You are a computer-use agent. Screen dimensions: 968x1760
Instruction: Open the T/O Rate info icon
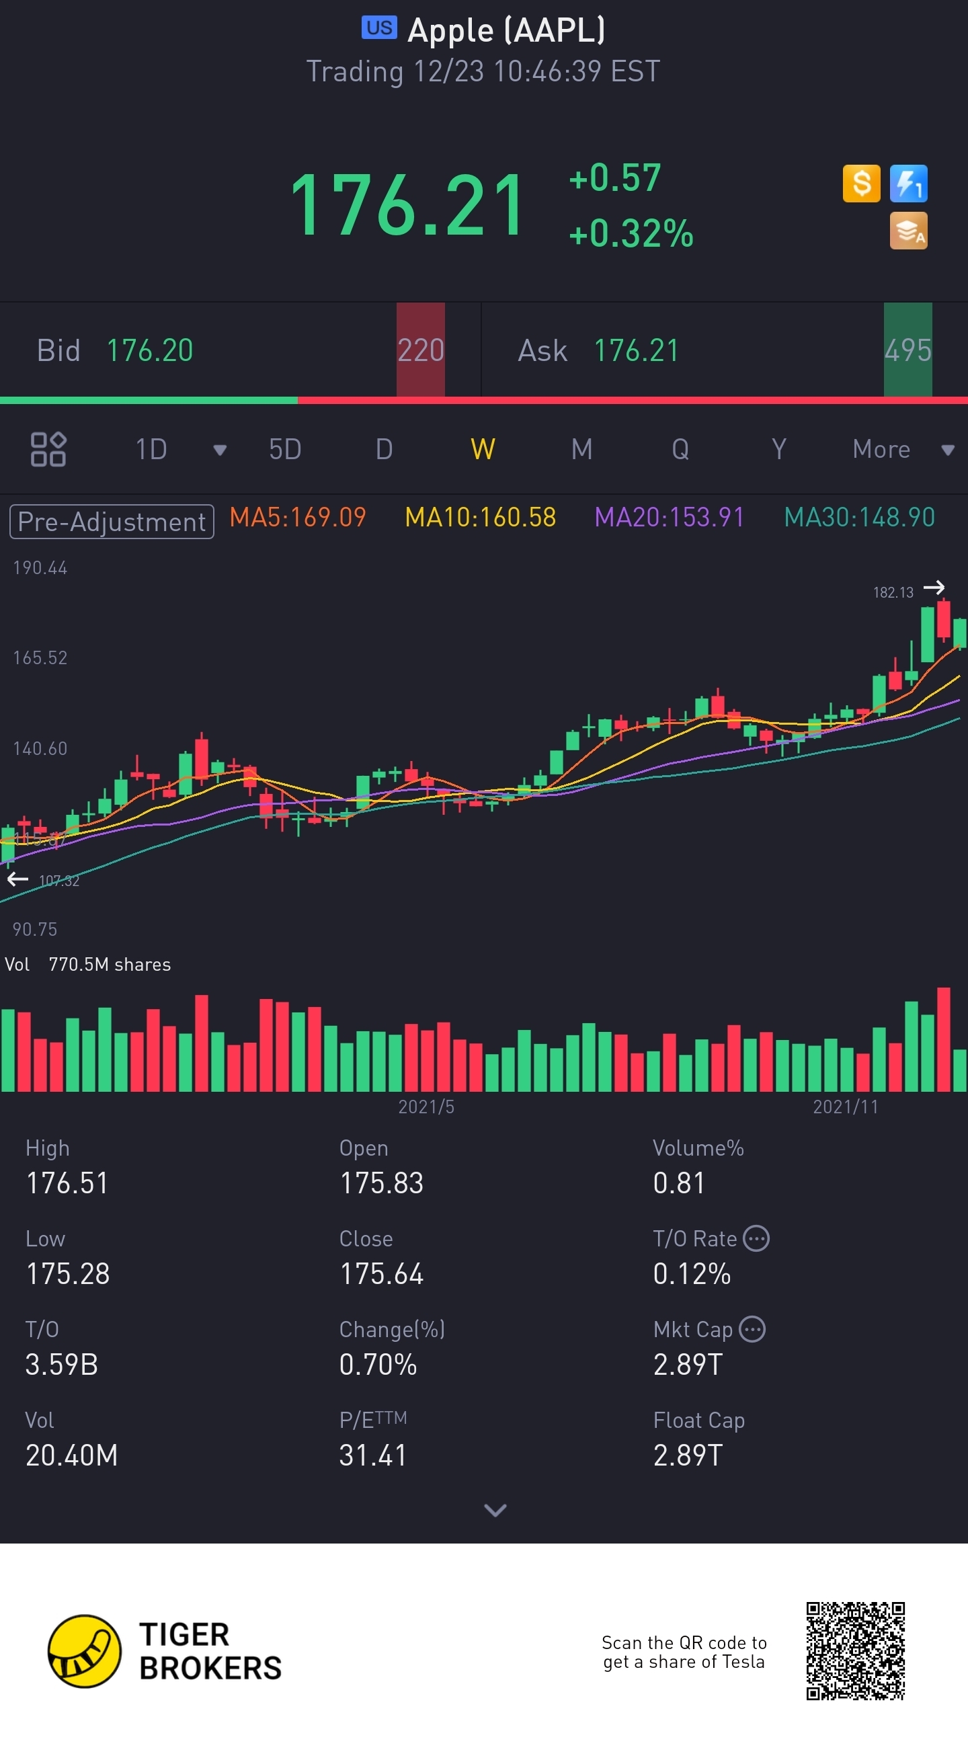(756, 1238)
